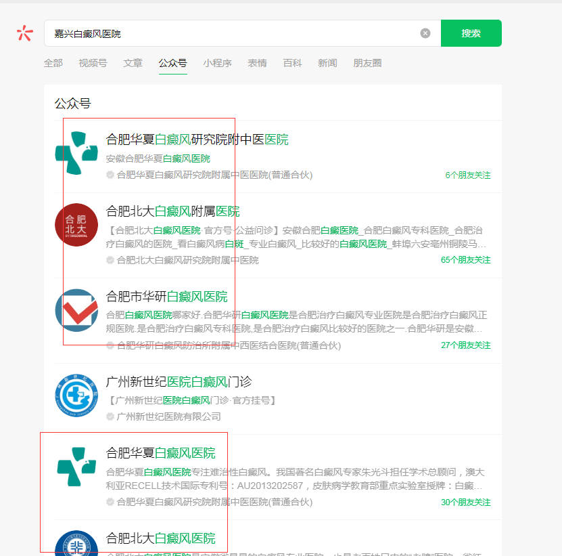Click the description 【广州新世纪医院白癜风门诊·官方挂号】

point(191,400)
